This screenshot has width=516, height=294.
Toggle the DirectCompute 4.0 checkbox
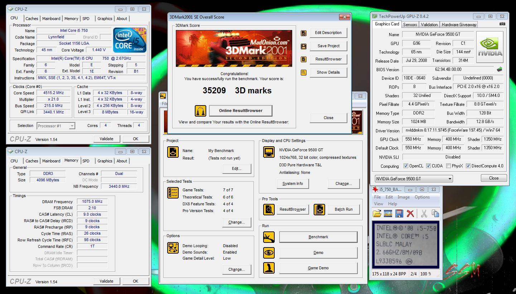coord(468,166)
